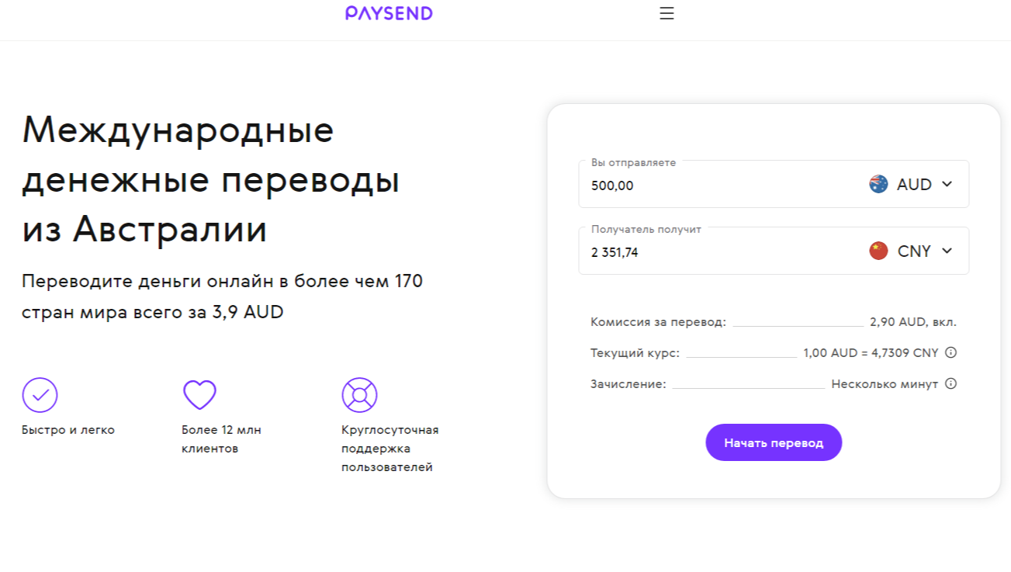Select the AUD currency label
Image resolution: width=1011 pixels, height=572 pixels.
pos(914,185)
